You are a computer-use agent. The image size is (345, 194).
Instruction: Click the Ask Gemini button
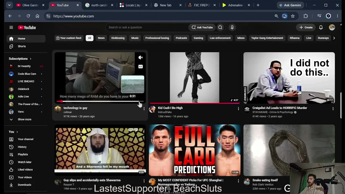(x=290, y=5)
